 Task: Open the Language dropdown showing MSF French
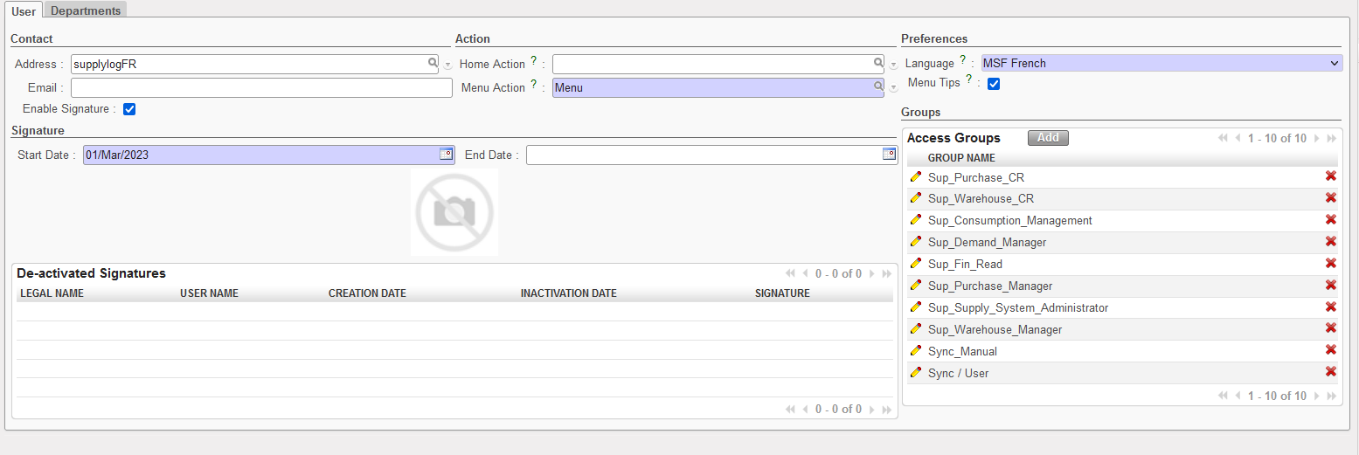tap(1161, 63)
